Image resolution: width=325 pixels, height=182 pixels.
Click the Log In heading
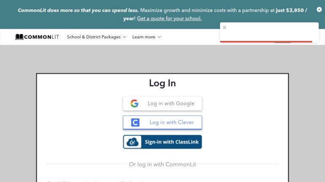(162, 83)
